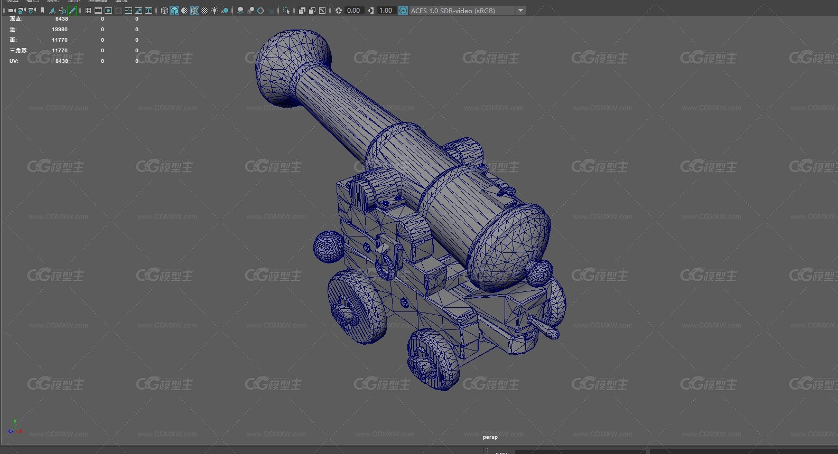The height and width of the screenshot is (454, 838).
Task: Click the use default material icon
Action: pyautogui.click(x=184, y=11)
